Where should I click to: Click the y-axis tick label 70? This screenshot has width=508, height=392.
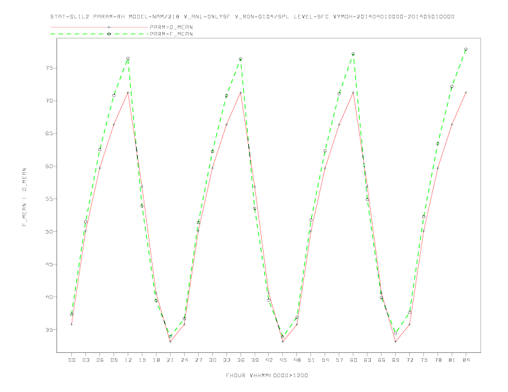[x=49, y=101]
